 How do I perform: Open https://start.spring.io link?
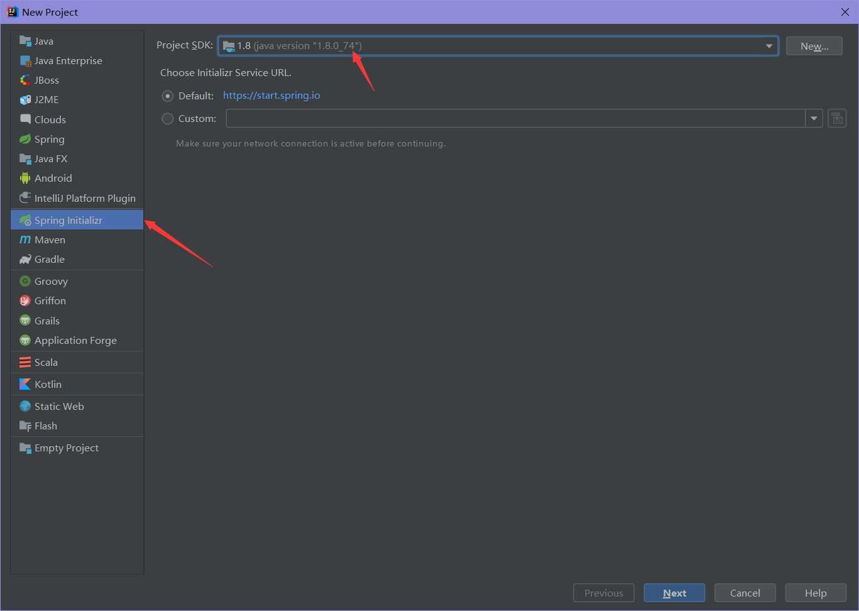click(x=271, y=96)
